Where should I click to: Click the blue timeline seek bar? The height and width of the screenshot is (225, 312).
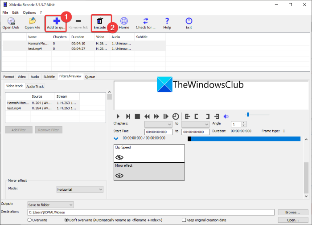point(244,139)
